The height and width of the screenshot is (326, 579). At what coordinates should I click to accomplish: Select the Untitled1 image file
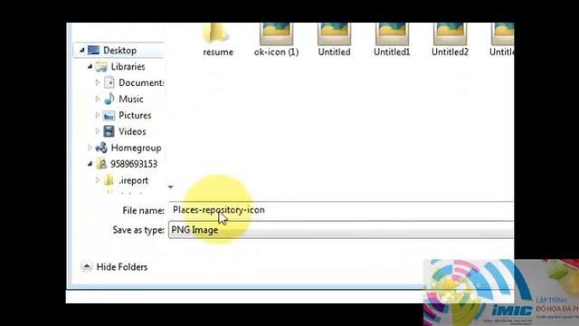(x=392, y=40)
